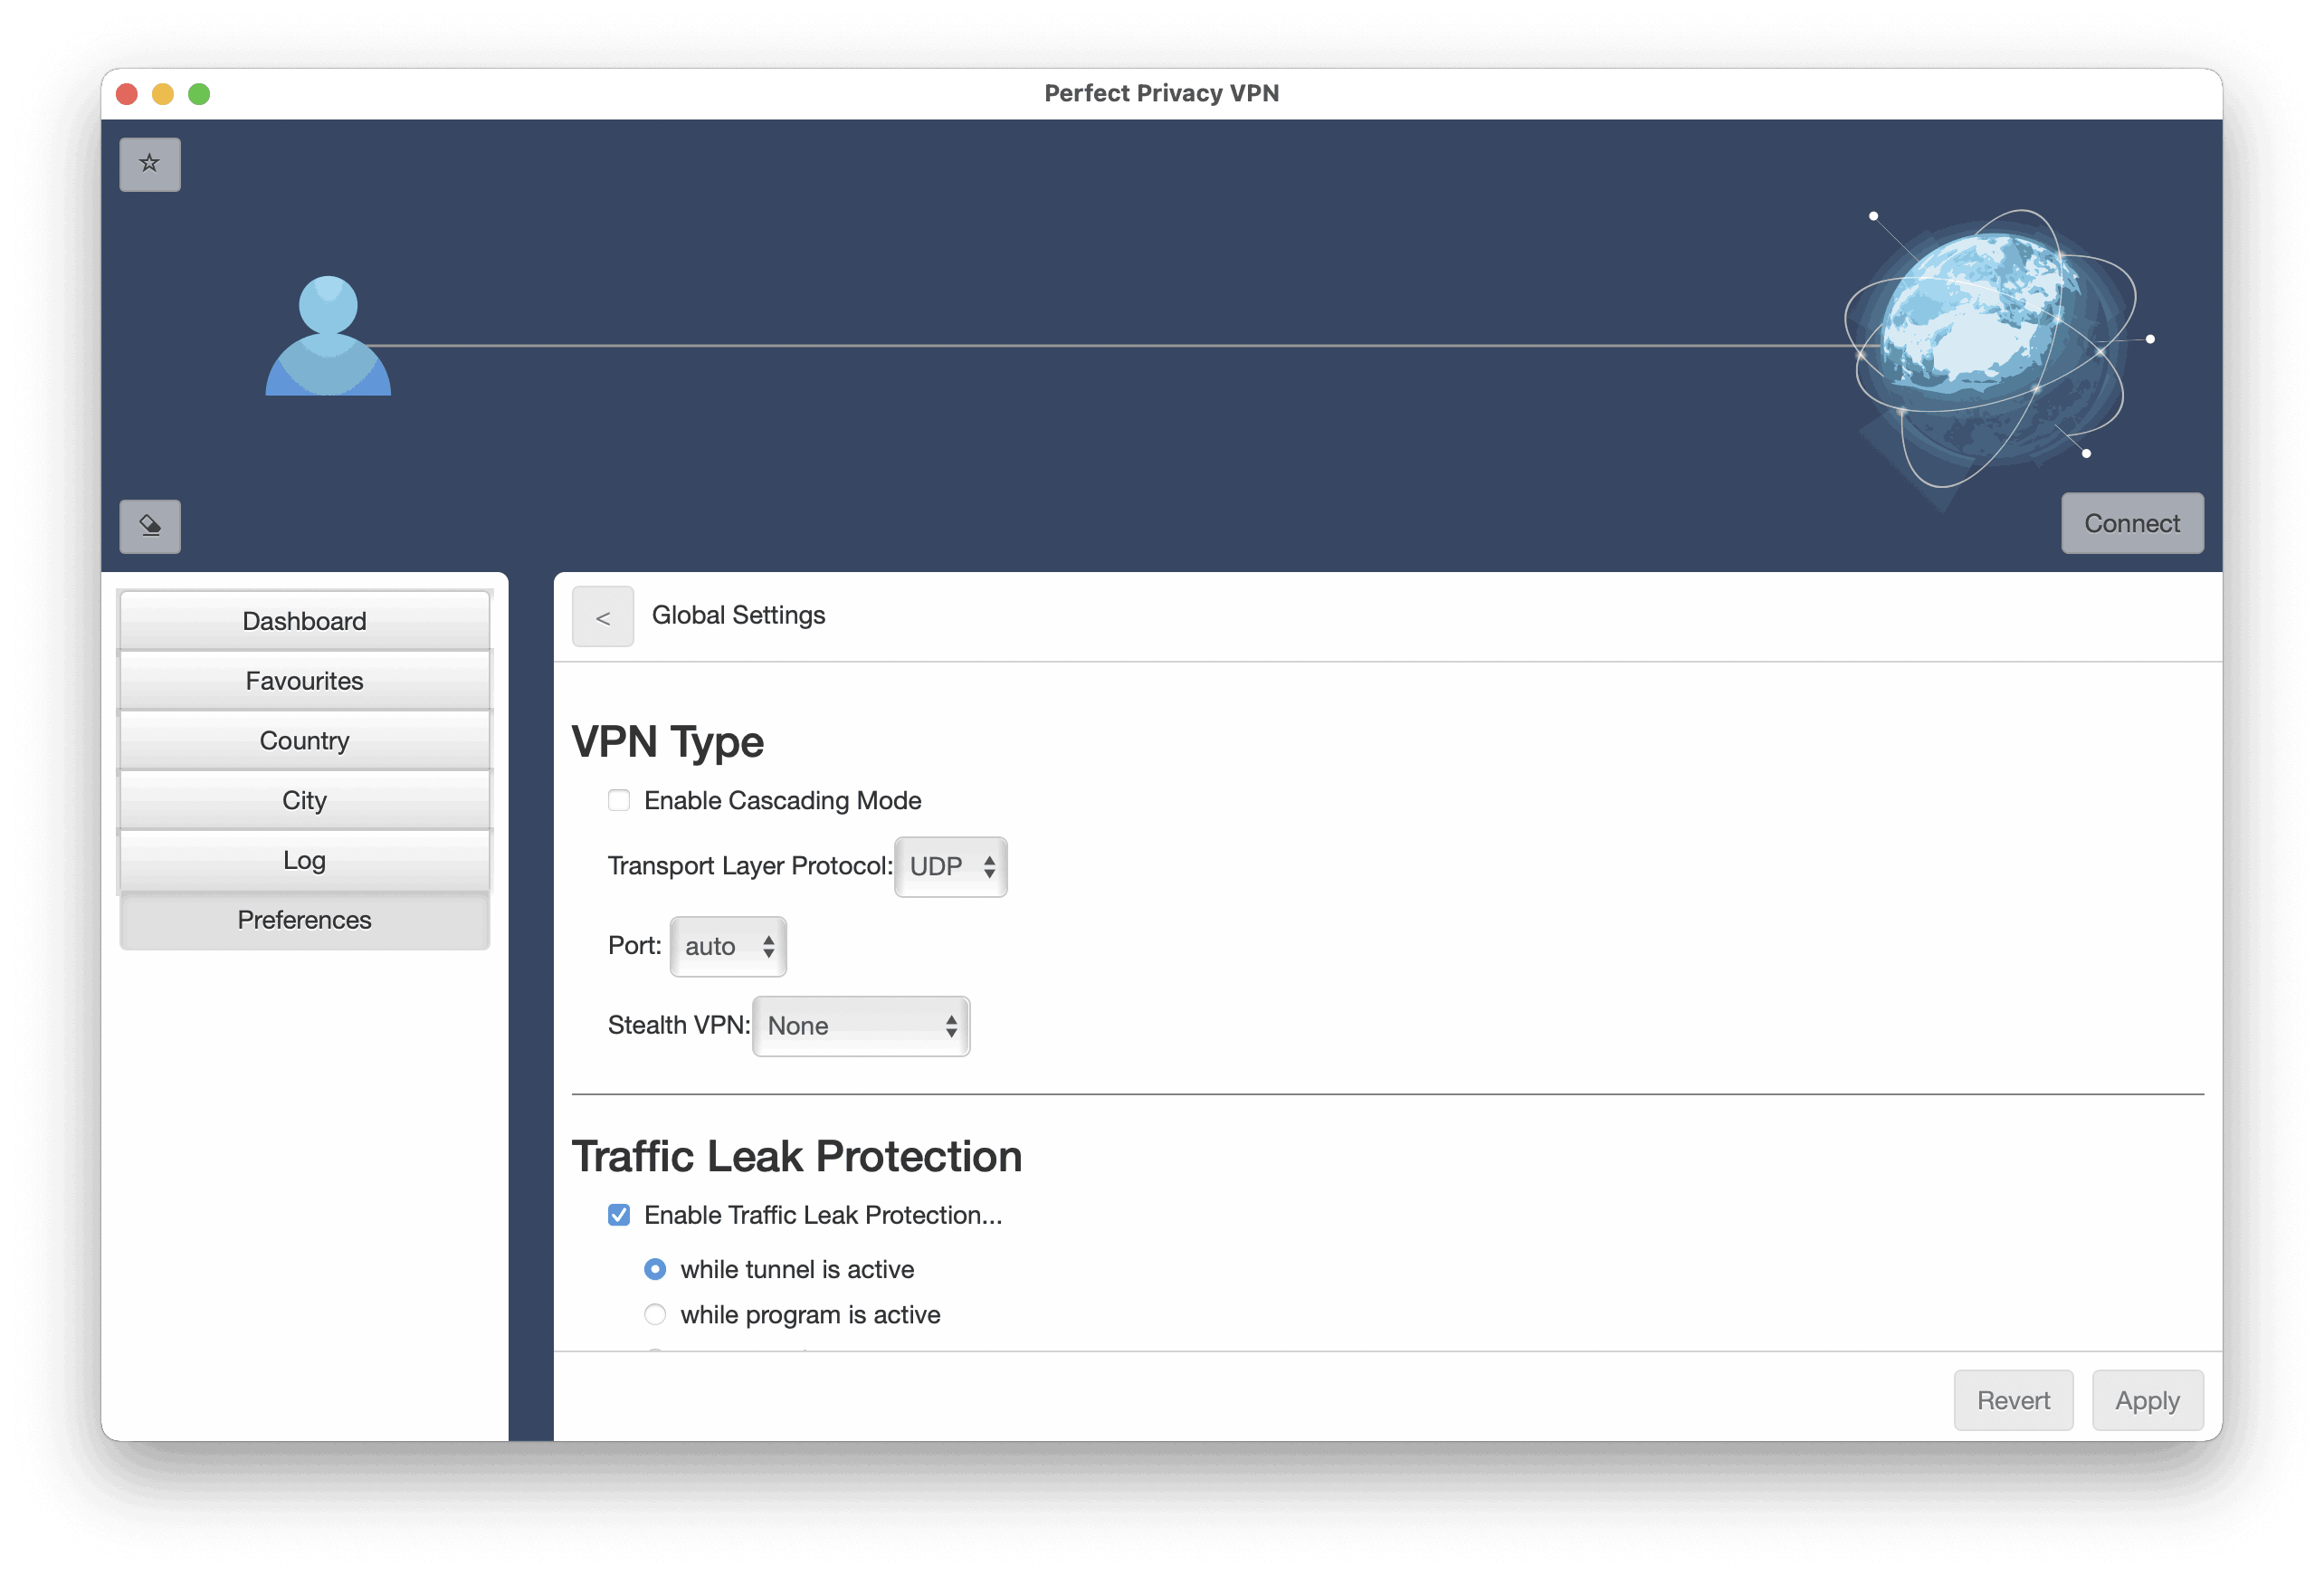Click the Connect button
2324x1575 pixels.
(2132, 523)
